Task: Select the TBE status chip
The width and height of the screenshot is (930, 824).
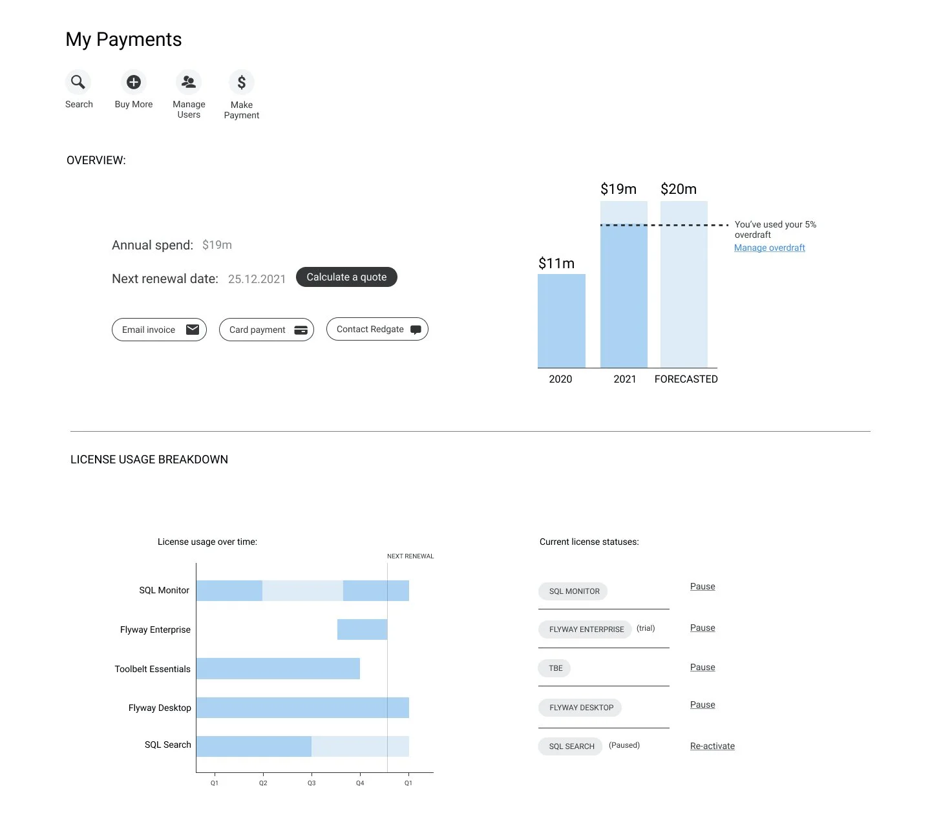Action: tap(555, 668)
